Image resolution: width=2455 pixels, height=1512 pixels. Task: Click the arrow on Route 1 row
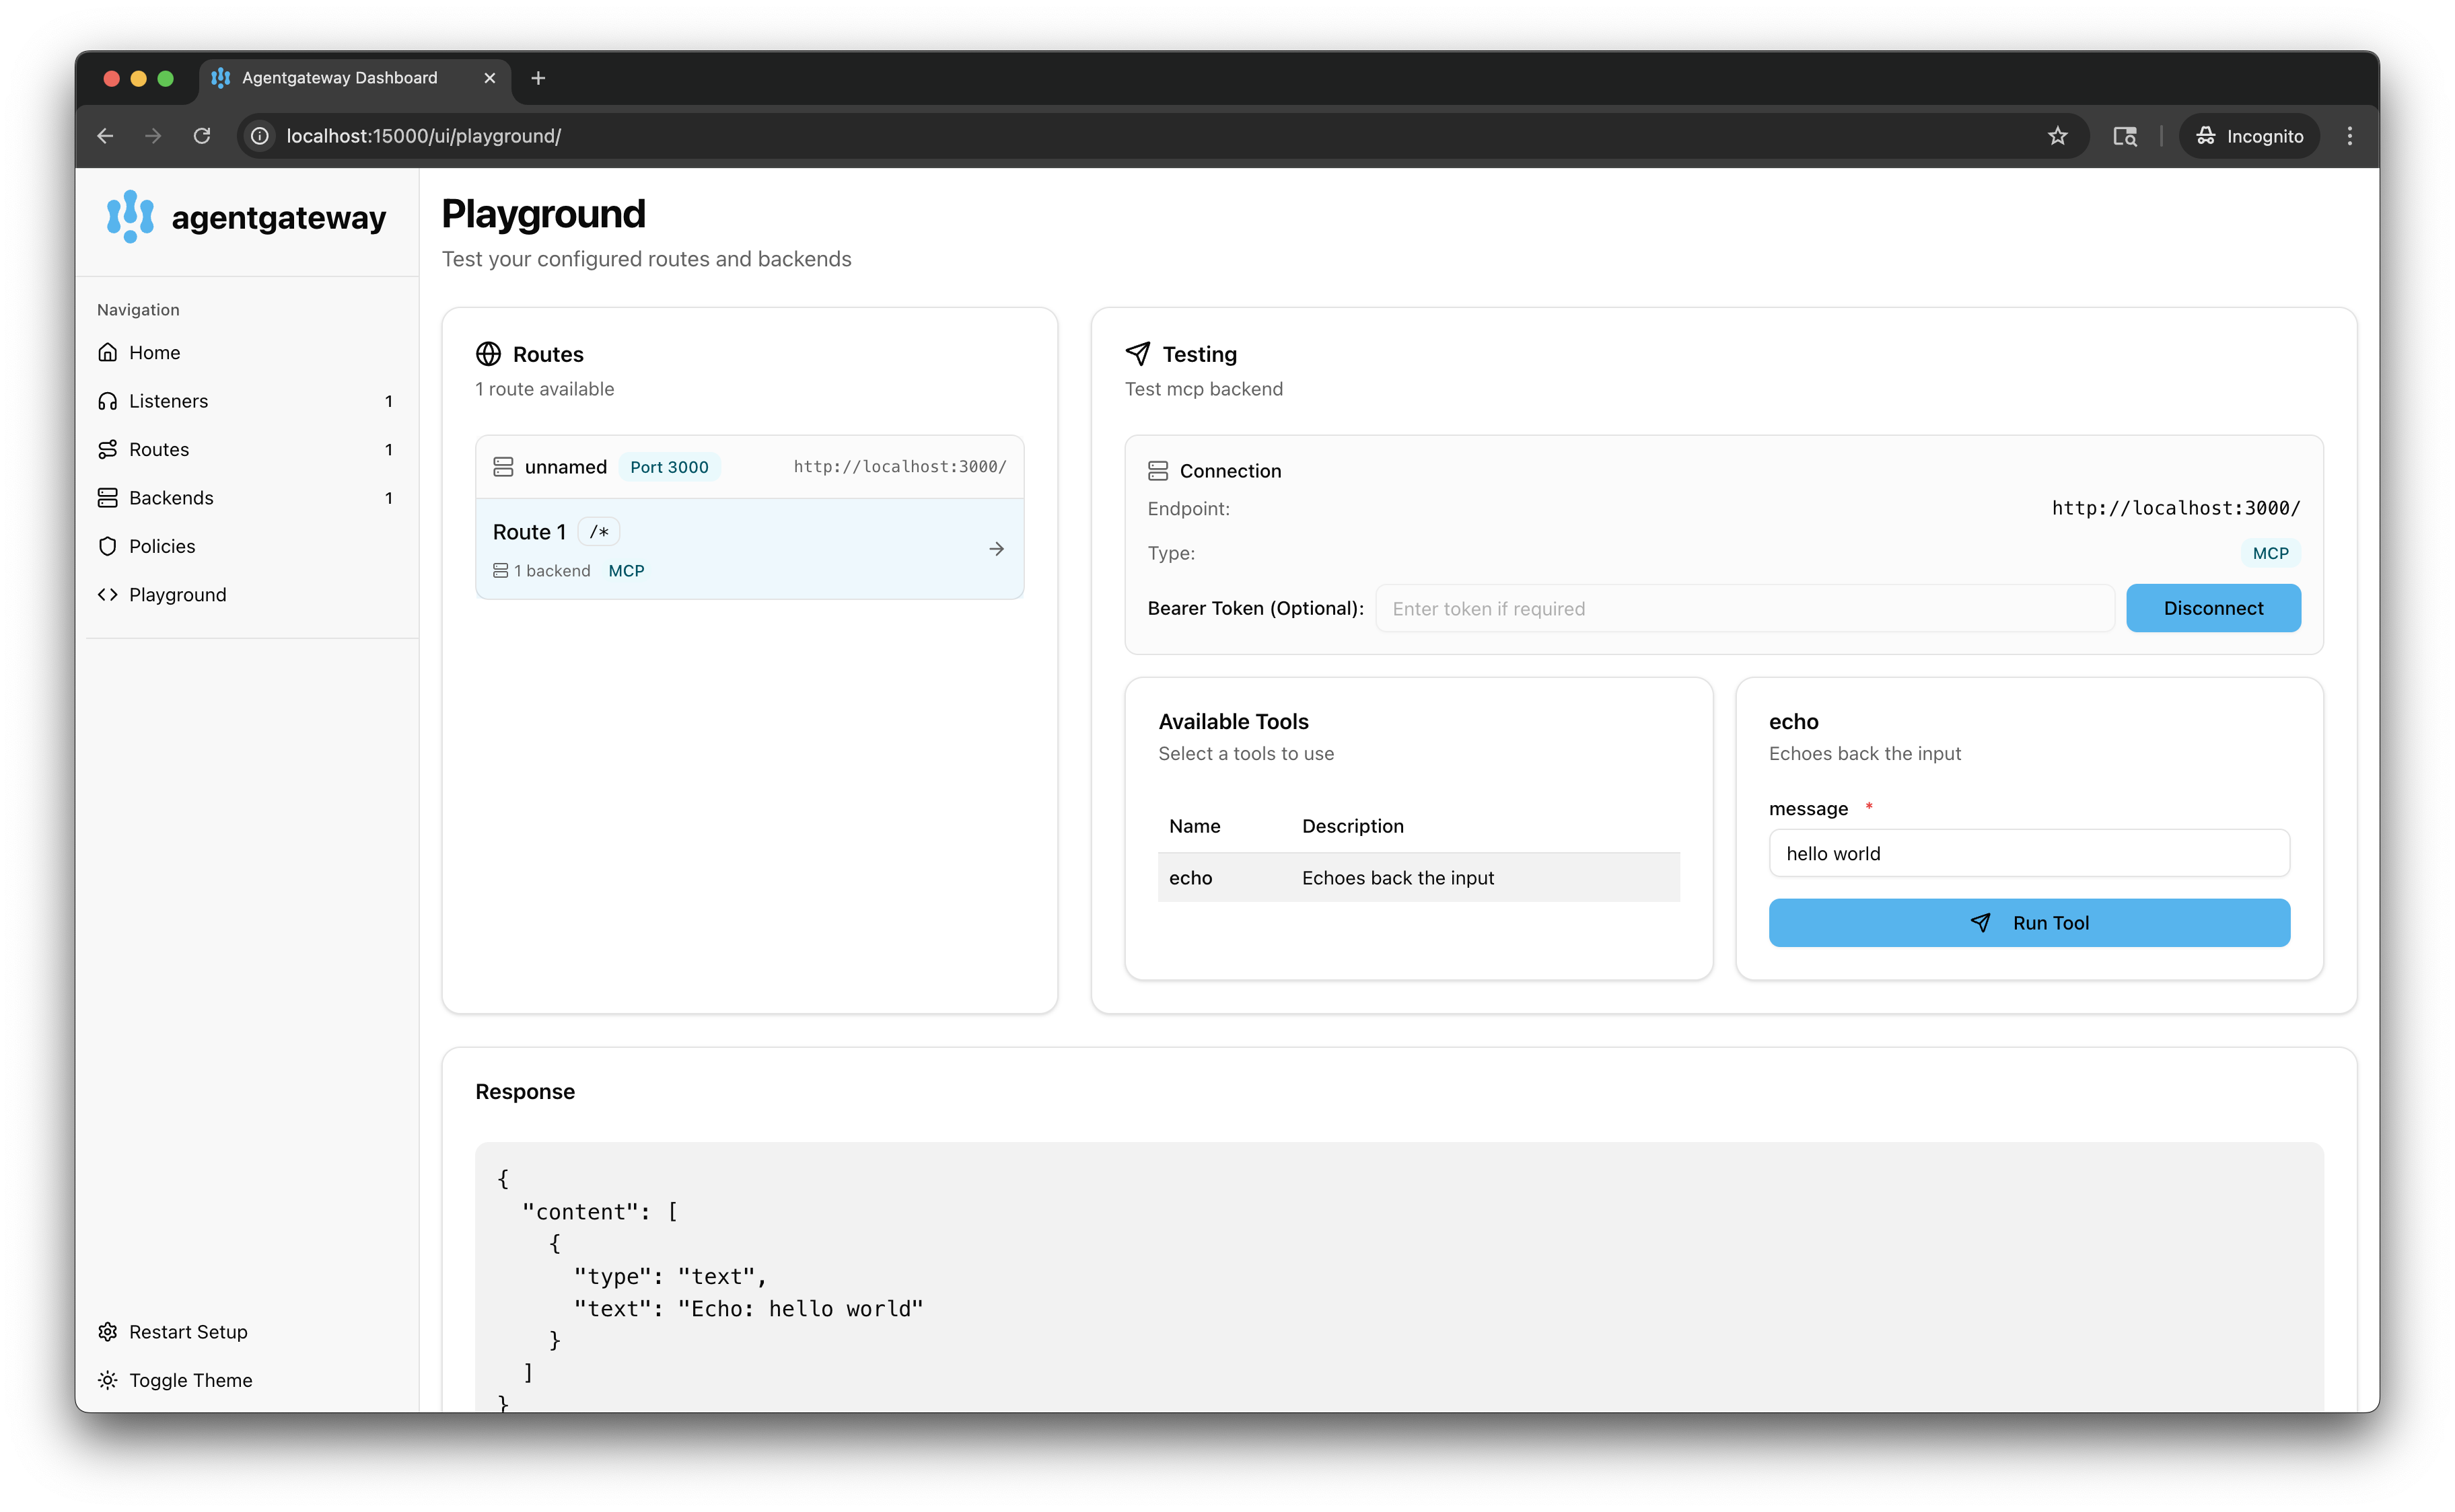[x=997, y=549]
